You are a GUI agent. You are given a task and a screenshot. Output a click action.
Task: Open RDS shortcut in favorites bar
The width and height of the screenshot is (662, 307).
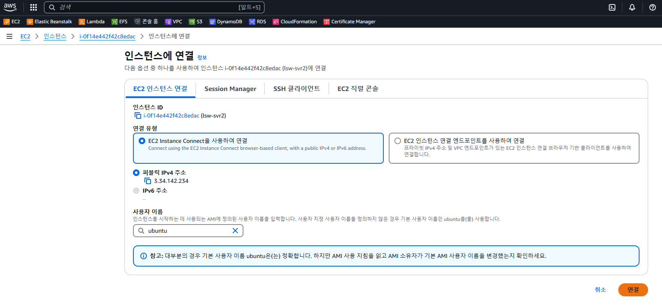pyautogui.click(x=258, y=22)
